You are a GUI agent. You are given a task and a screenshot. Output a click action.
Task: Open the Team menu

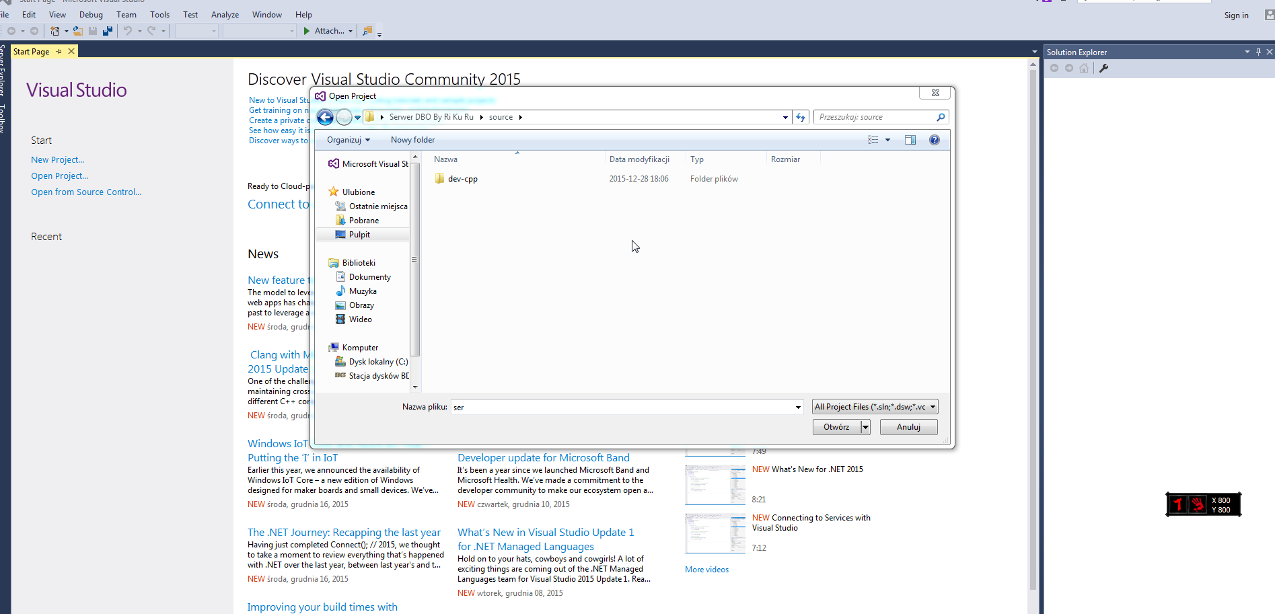pos(126,15)
